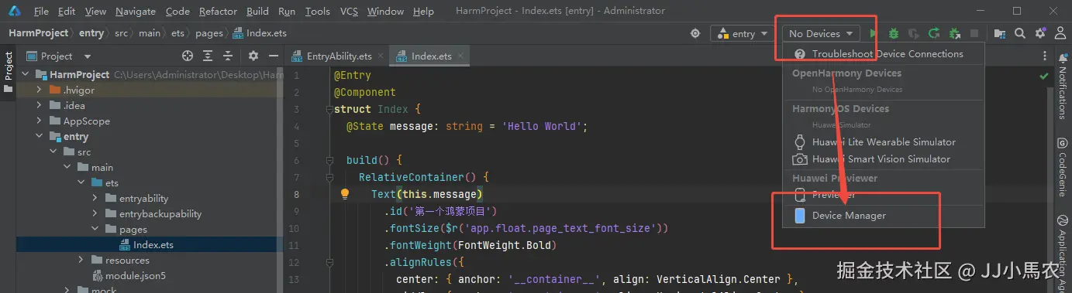Open the Edit menu

tap(67, 12)
